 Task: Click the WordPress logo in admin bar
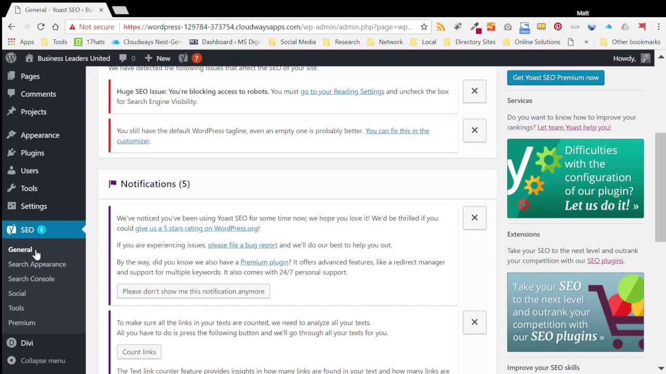coord(11,58)
